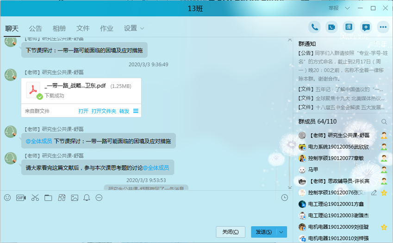Select the scissors screenshot tool
This screenshot has width=393, height=243.
[35, 198]
